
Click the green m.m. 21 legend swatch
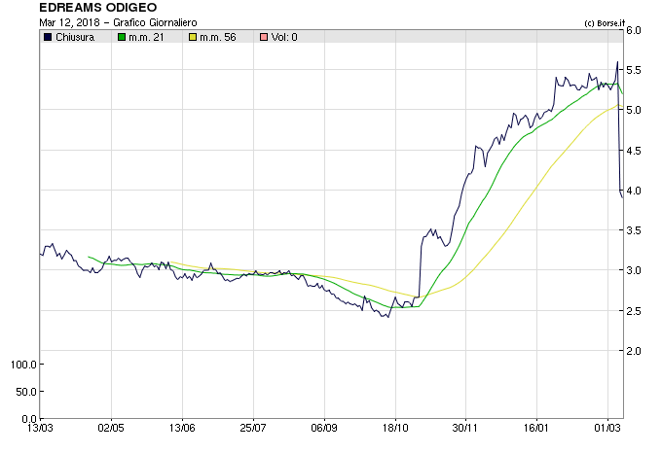click(122, 38)
